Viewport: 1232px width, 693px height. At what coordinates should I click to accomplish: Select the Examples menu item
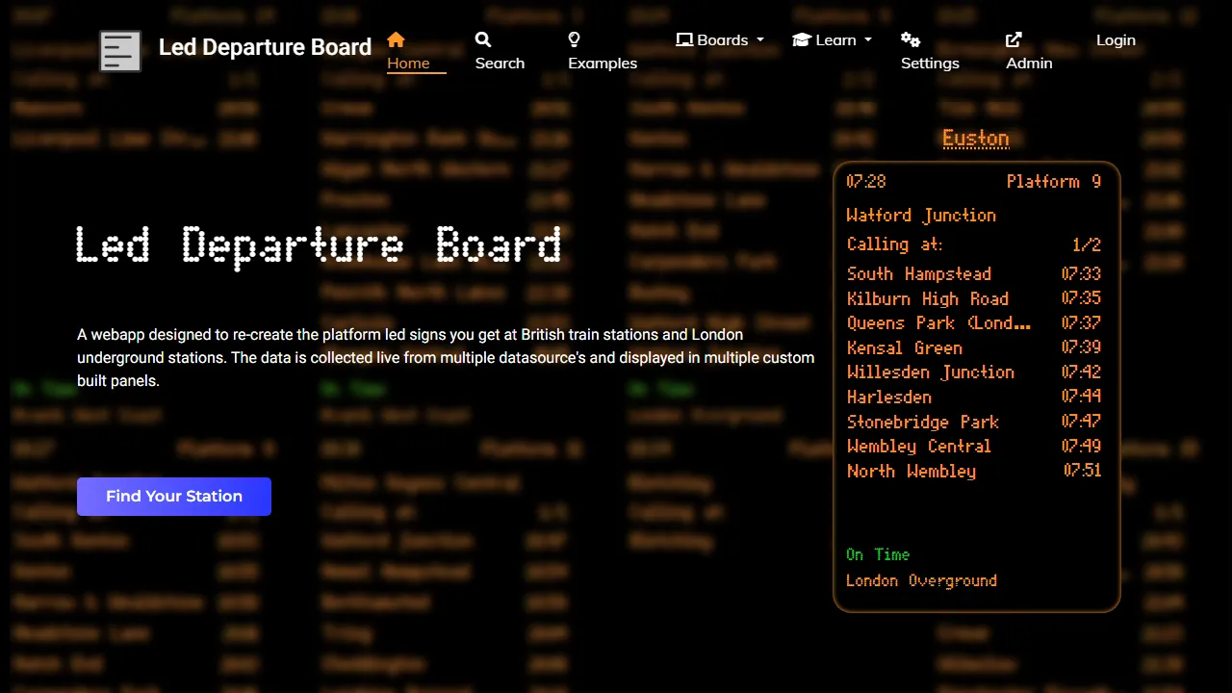pos(603,63)
